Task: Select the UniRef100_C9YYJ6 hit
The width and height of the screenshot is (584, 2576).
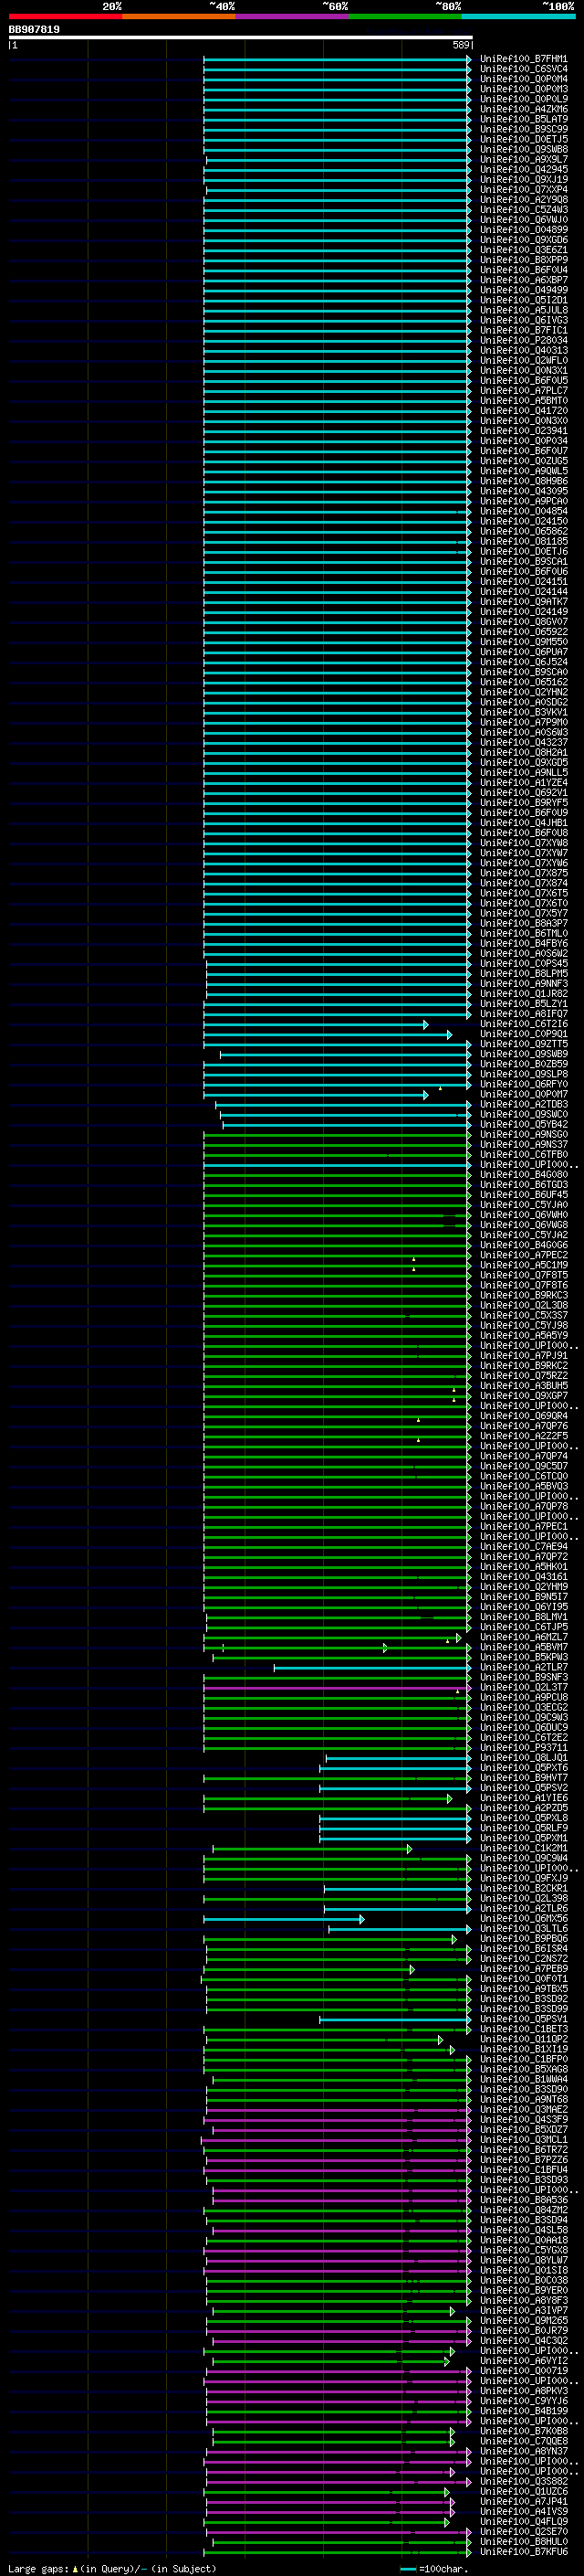Action: pyautogui.click(x=523, y=2401)
